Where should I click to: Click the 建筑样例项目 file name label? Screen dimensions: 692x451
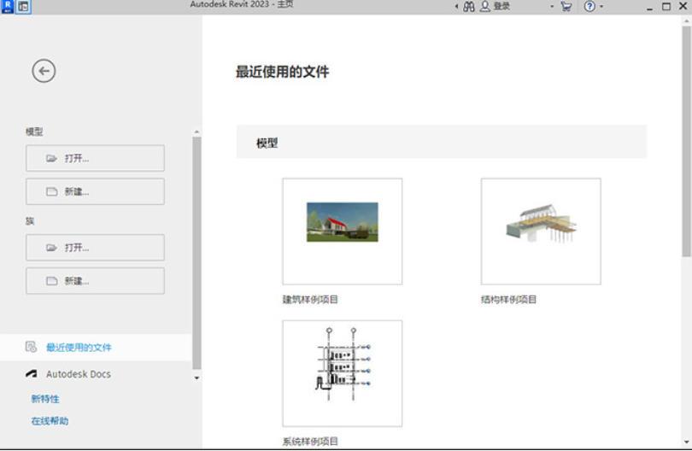click(310, 300)
